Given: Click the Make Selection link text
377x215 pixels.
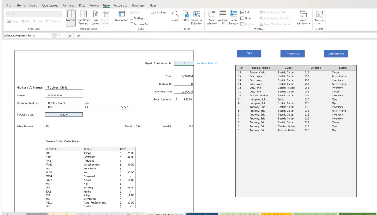Looking at the screenshot, I should click(x=209, y=63).
